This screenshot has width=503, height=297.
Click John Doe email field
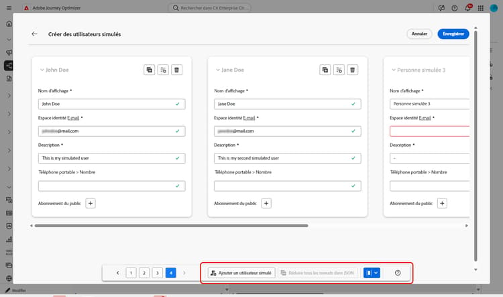pyautogui.click(x=111, y=131)
